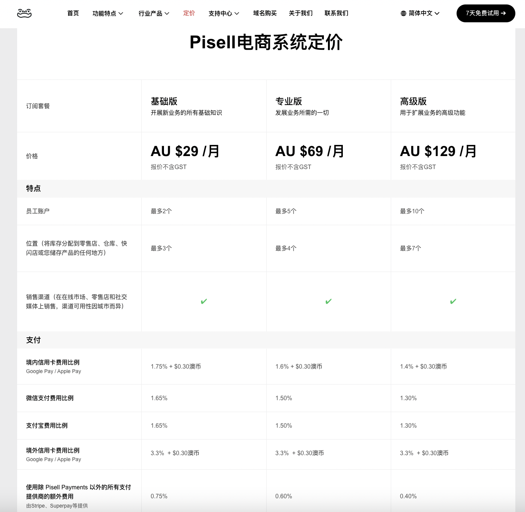Screen dimensions: 525x512
Task: Expand the 支持中心 dropdown menu
Action: 224,13
